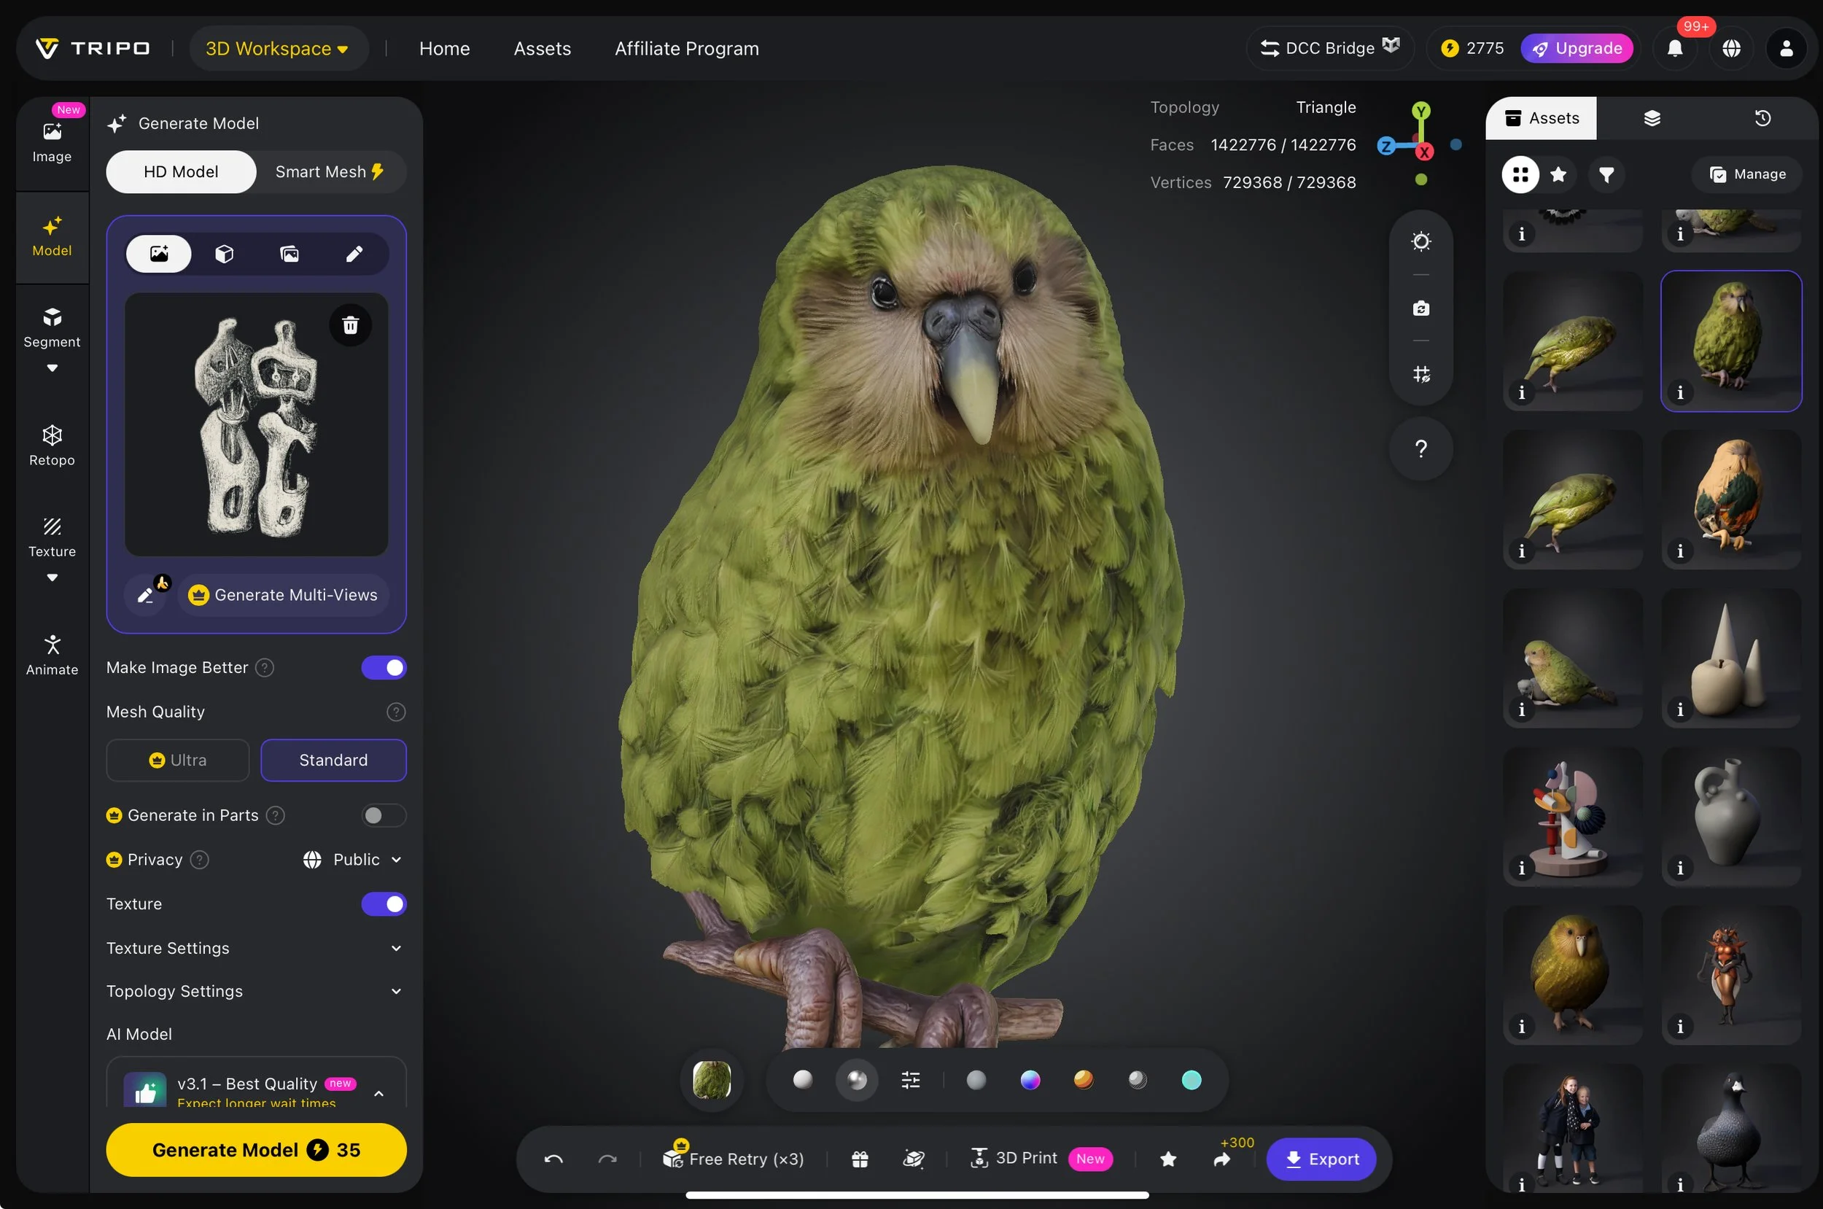Switch to the layers panel tab

[x=1651, y=118]
